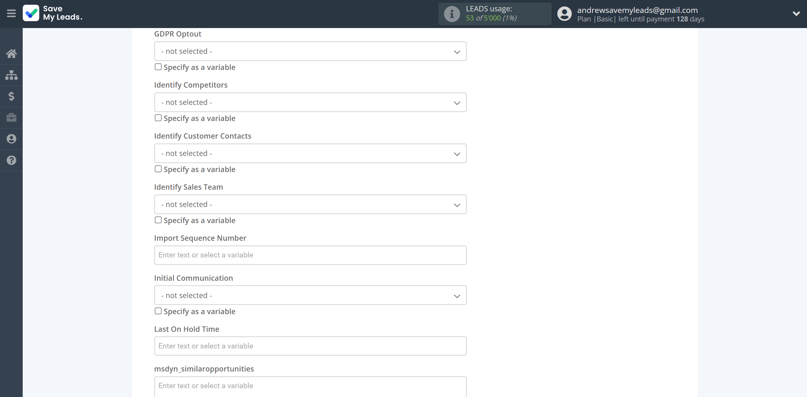The image size is (807, 397).
Task: Open the Identify Customer Contacts dropdown
Action: coord(310,153)
